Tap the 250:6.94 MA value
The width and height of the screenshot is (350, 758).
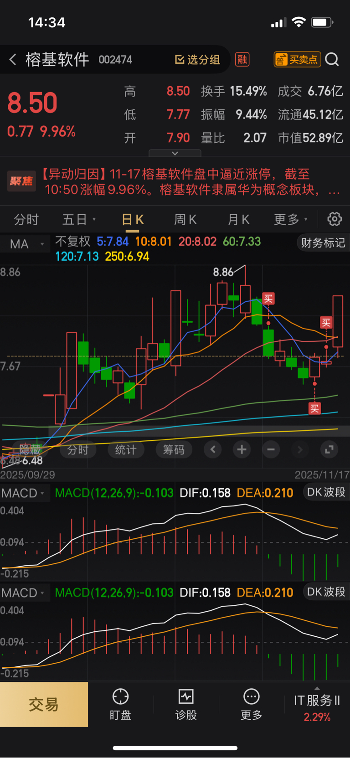point(127,256)
